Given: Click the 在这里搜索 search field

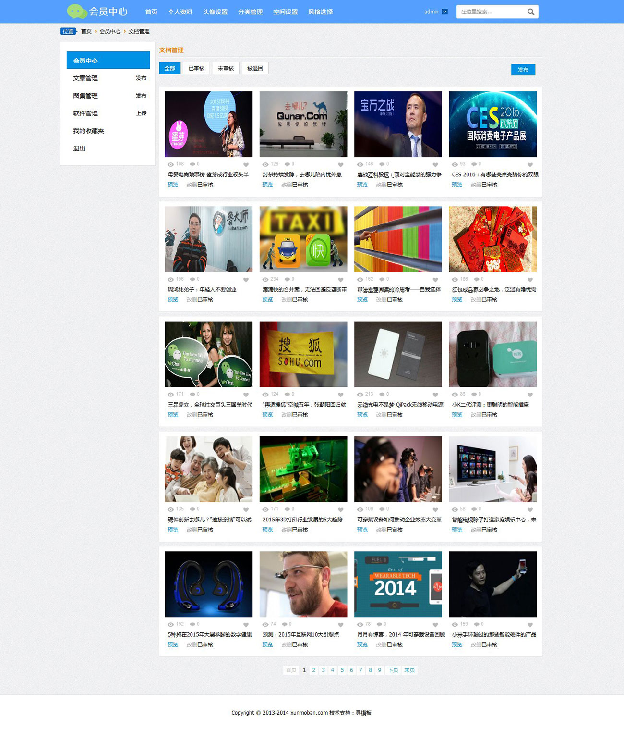Looking at the screenshot, I should tap(490, 12).
